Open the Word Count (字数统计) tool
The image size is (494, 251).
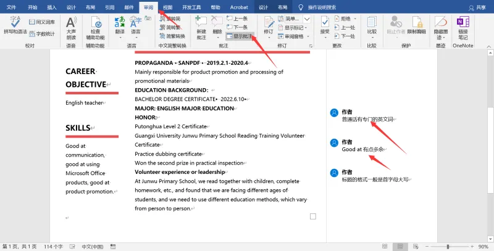coord(42,34)
